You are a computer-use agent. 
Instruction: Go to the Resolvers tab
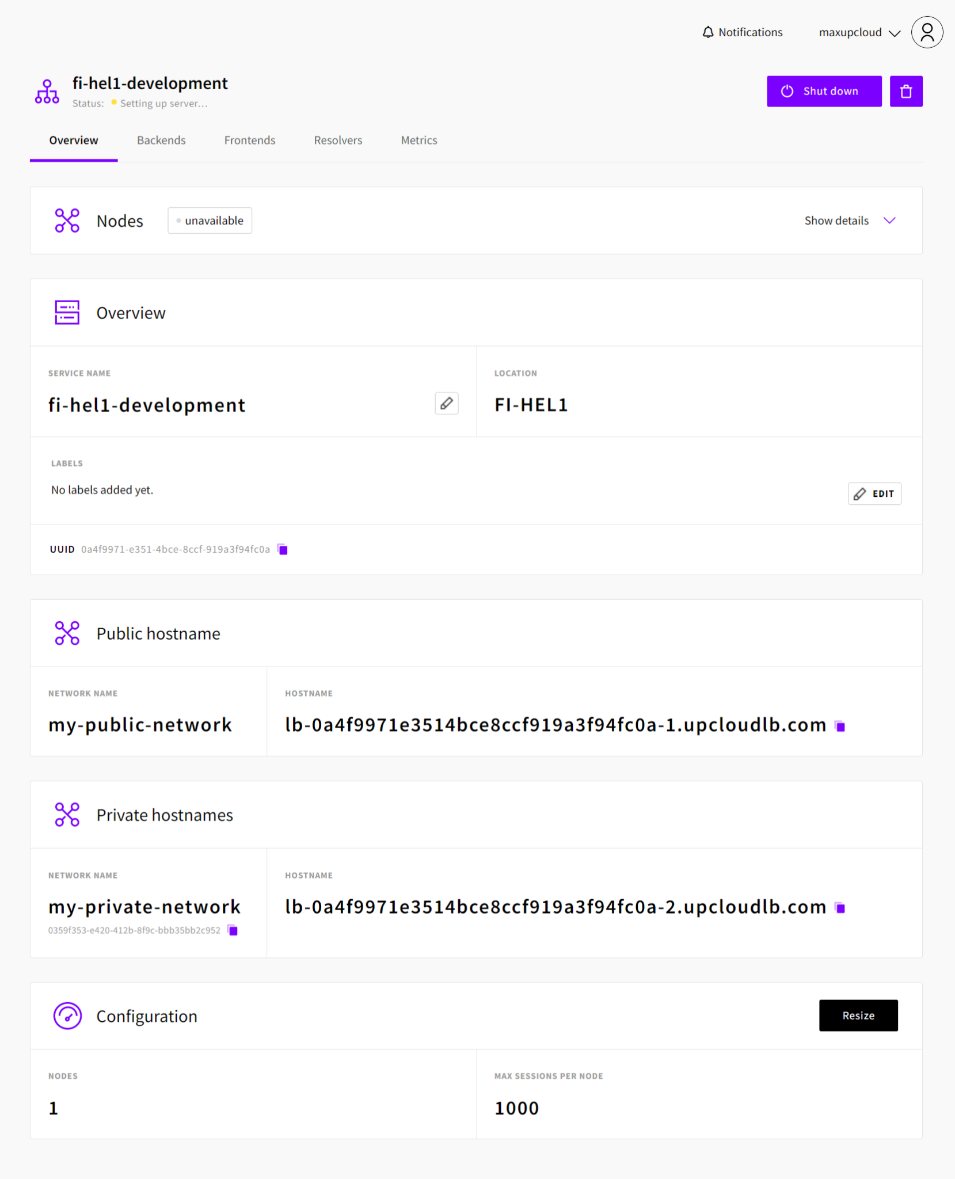[338, 140]
